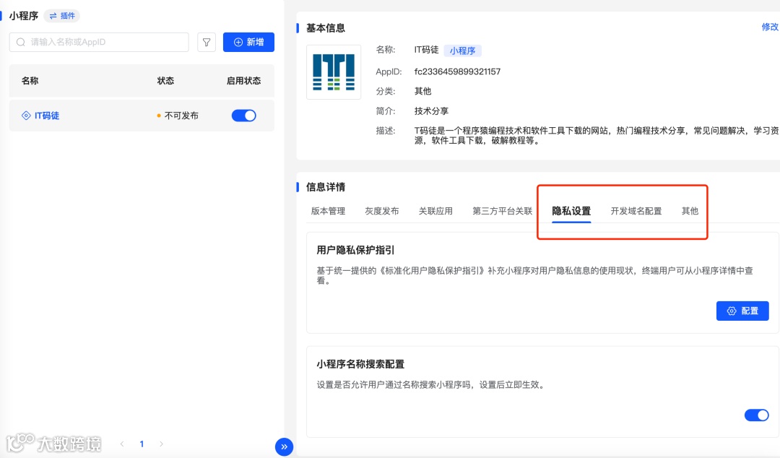Click the 状态 column header
The height and width of the screenshot is (458, 780).
[x=165, y=81]
